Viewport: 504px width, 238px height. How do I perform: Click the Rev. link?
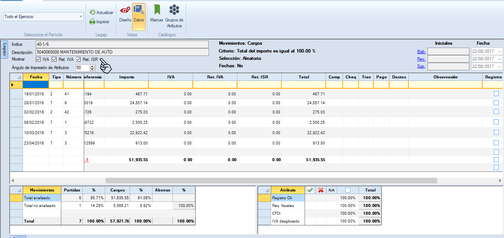point(421,59)
